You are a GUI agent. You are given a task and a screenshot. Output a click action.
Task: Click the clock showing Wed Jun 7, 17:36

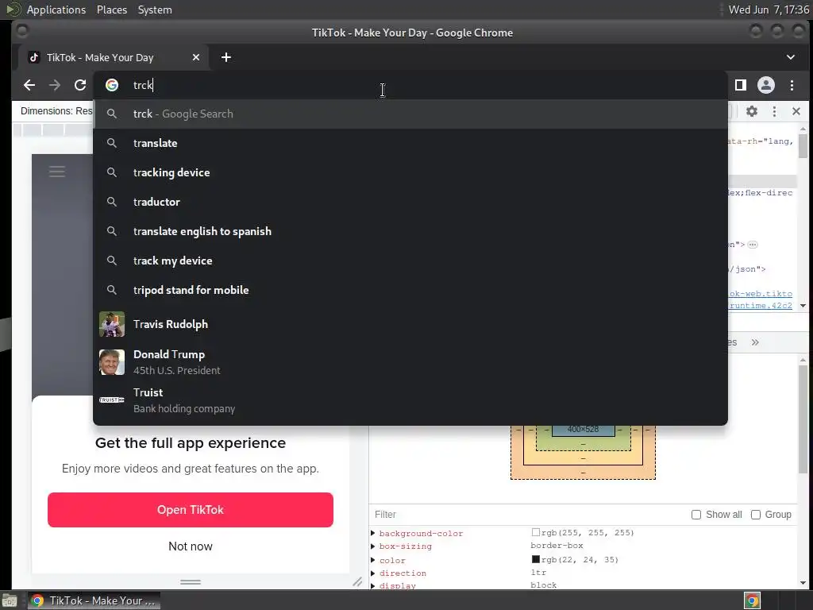(x=769, y=10)
